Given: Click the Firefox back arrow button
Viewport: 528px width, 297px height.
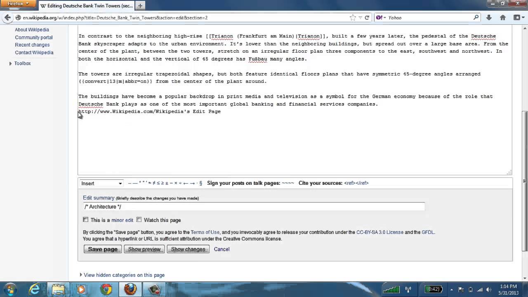Looking at the screenshot, I should click(x=8, y=18).
